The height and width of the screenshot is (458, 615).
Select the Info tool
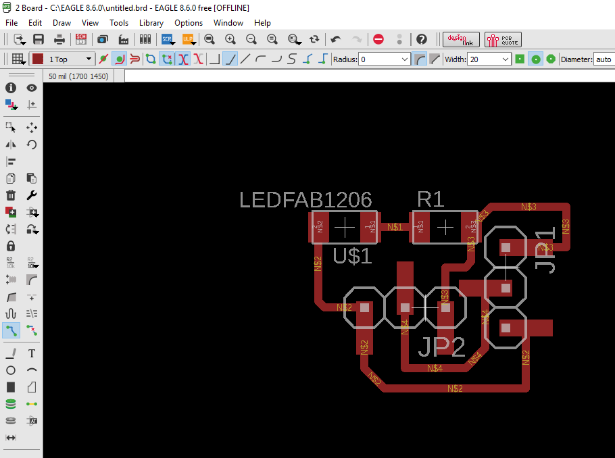click(x=11, y=88)
